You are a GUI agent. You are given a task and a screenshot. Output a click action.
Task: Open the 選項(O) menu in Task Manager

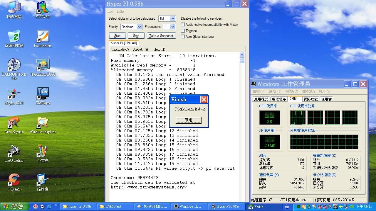pos(275,91)
